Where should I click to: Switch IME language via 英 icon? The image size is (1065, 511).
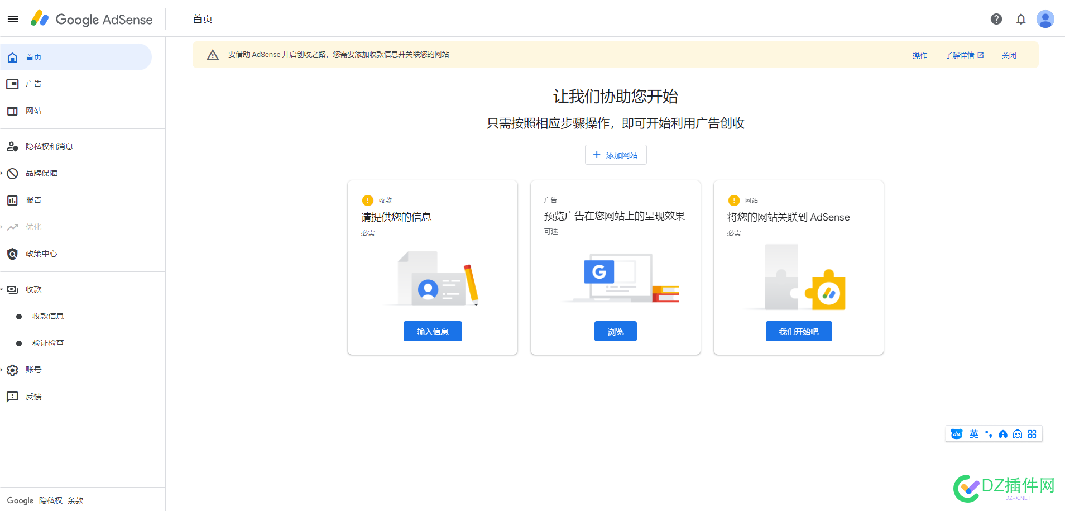pyautogui.click(x=974, y=434)
